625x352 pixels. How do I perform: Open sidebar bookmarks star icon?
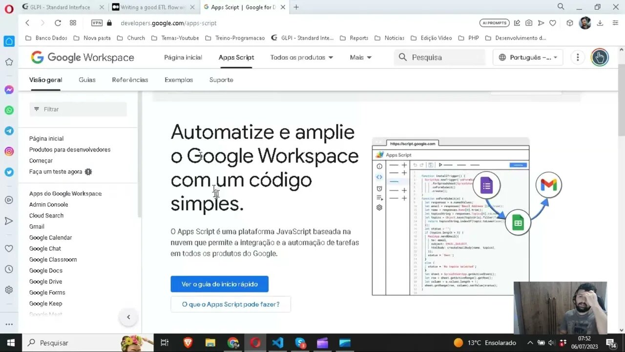(9, 62)
